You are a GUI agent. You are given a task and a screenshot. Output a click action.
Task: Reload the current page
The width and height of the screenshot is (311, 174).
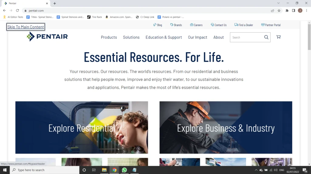click(17, 11)
